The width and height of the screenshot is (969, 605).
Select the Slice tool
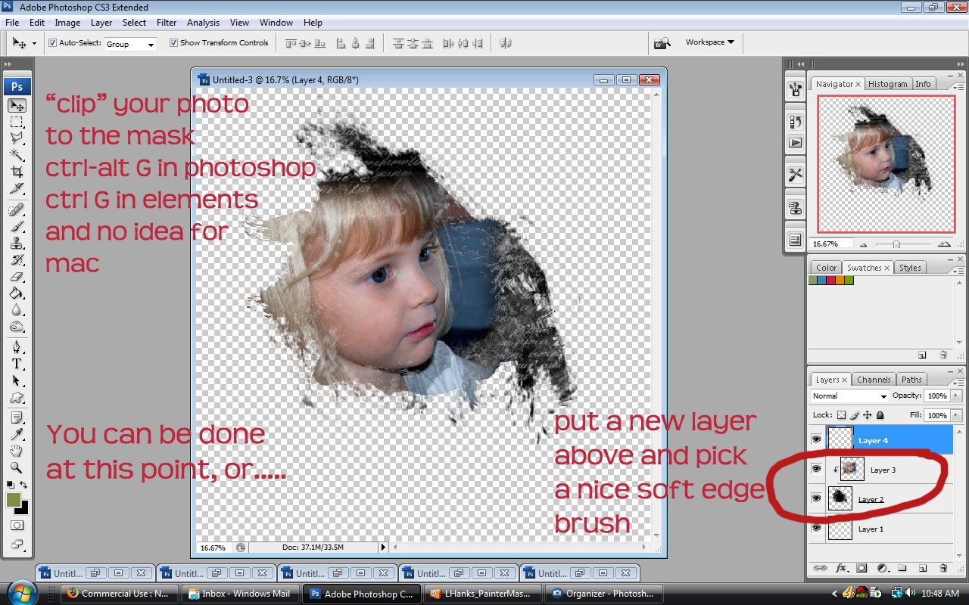[x=17, y=188]
